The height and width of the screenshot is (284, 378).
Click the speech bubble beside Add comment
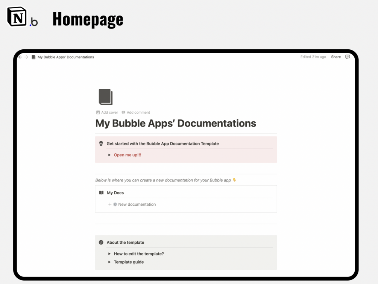click(123, 112)
